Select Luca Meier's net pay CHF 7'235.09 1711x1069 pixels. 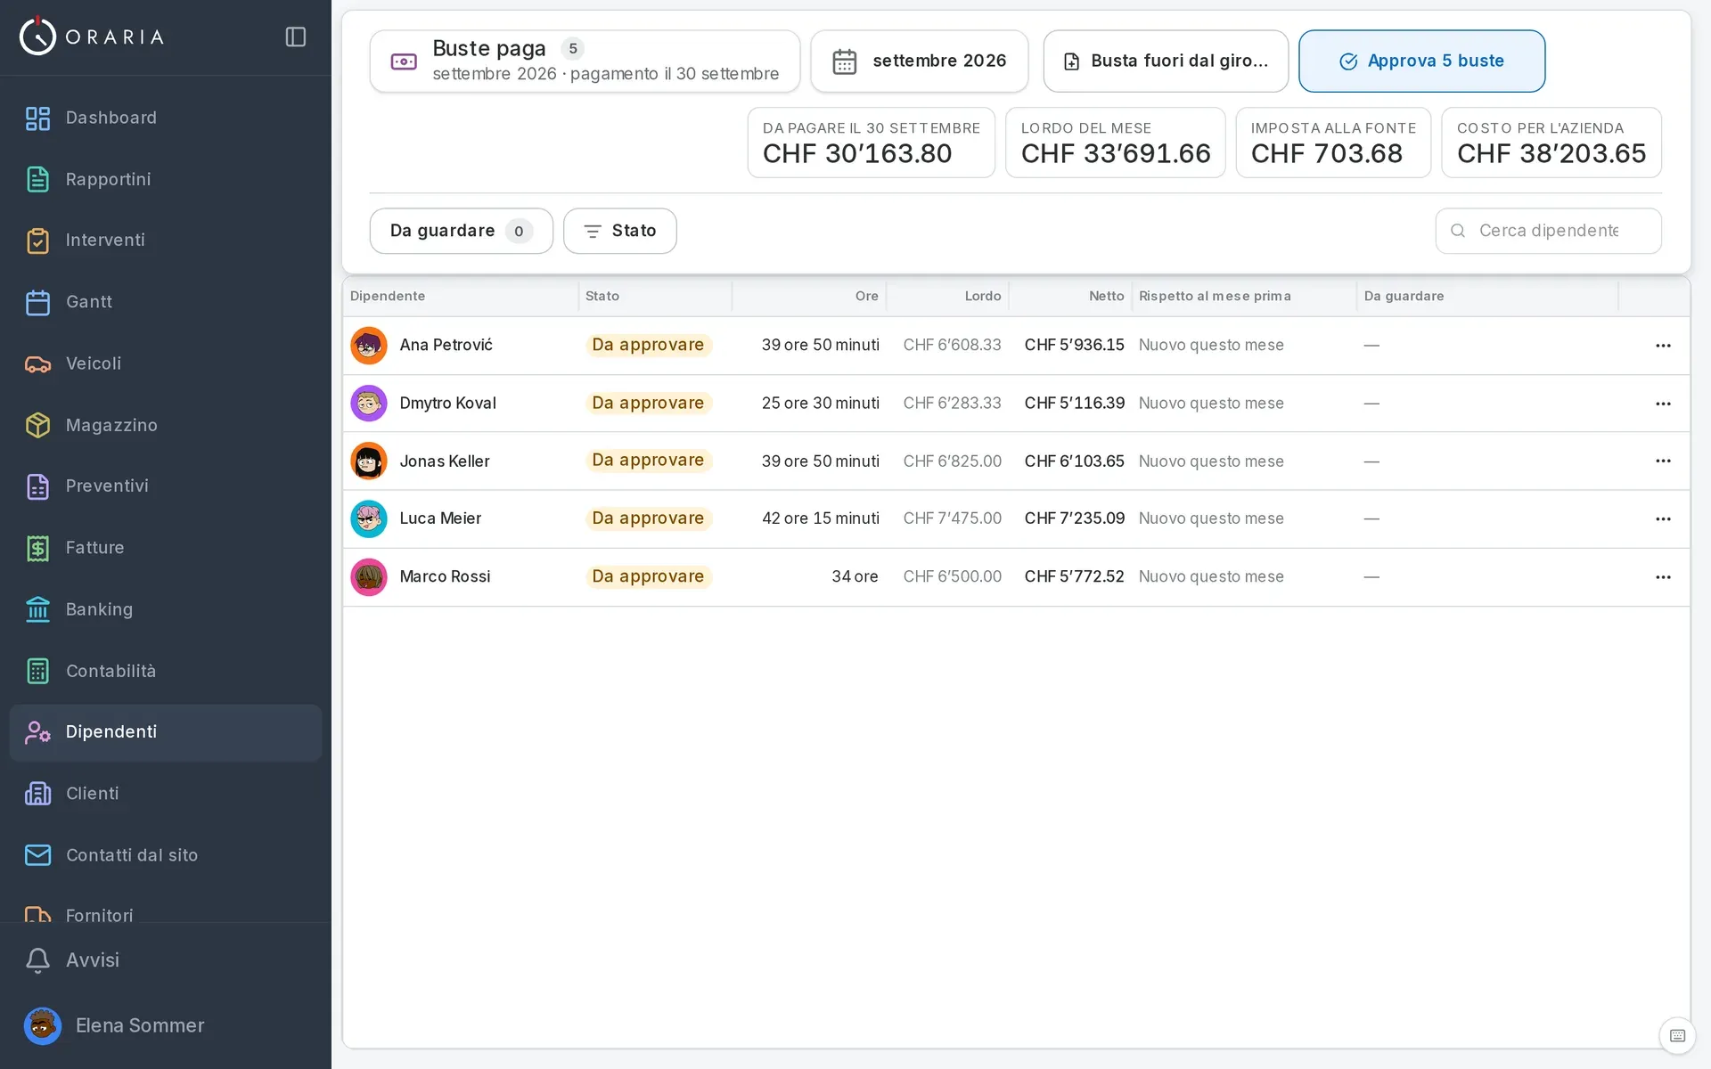click(1074, 518)
